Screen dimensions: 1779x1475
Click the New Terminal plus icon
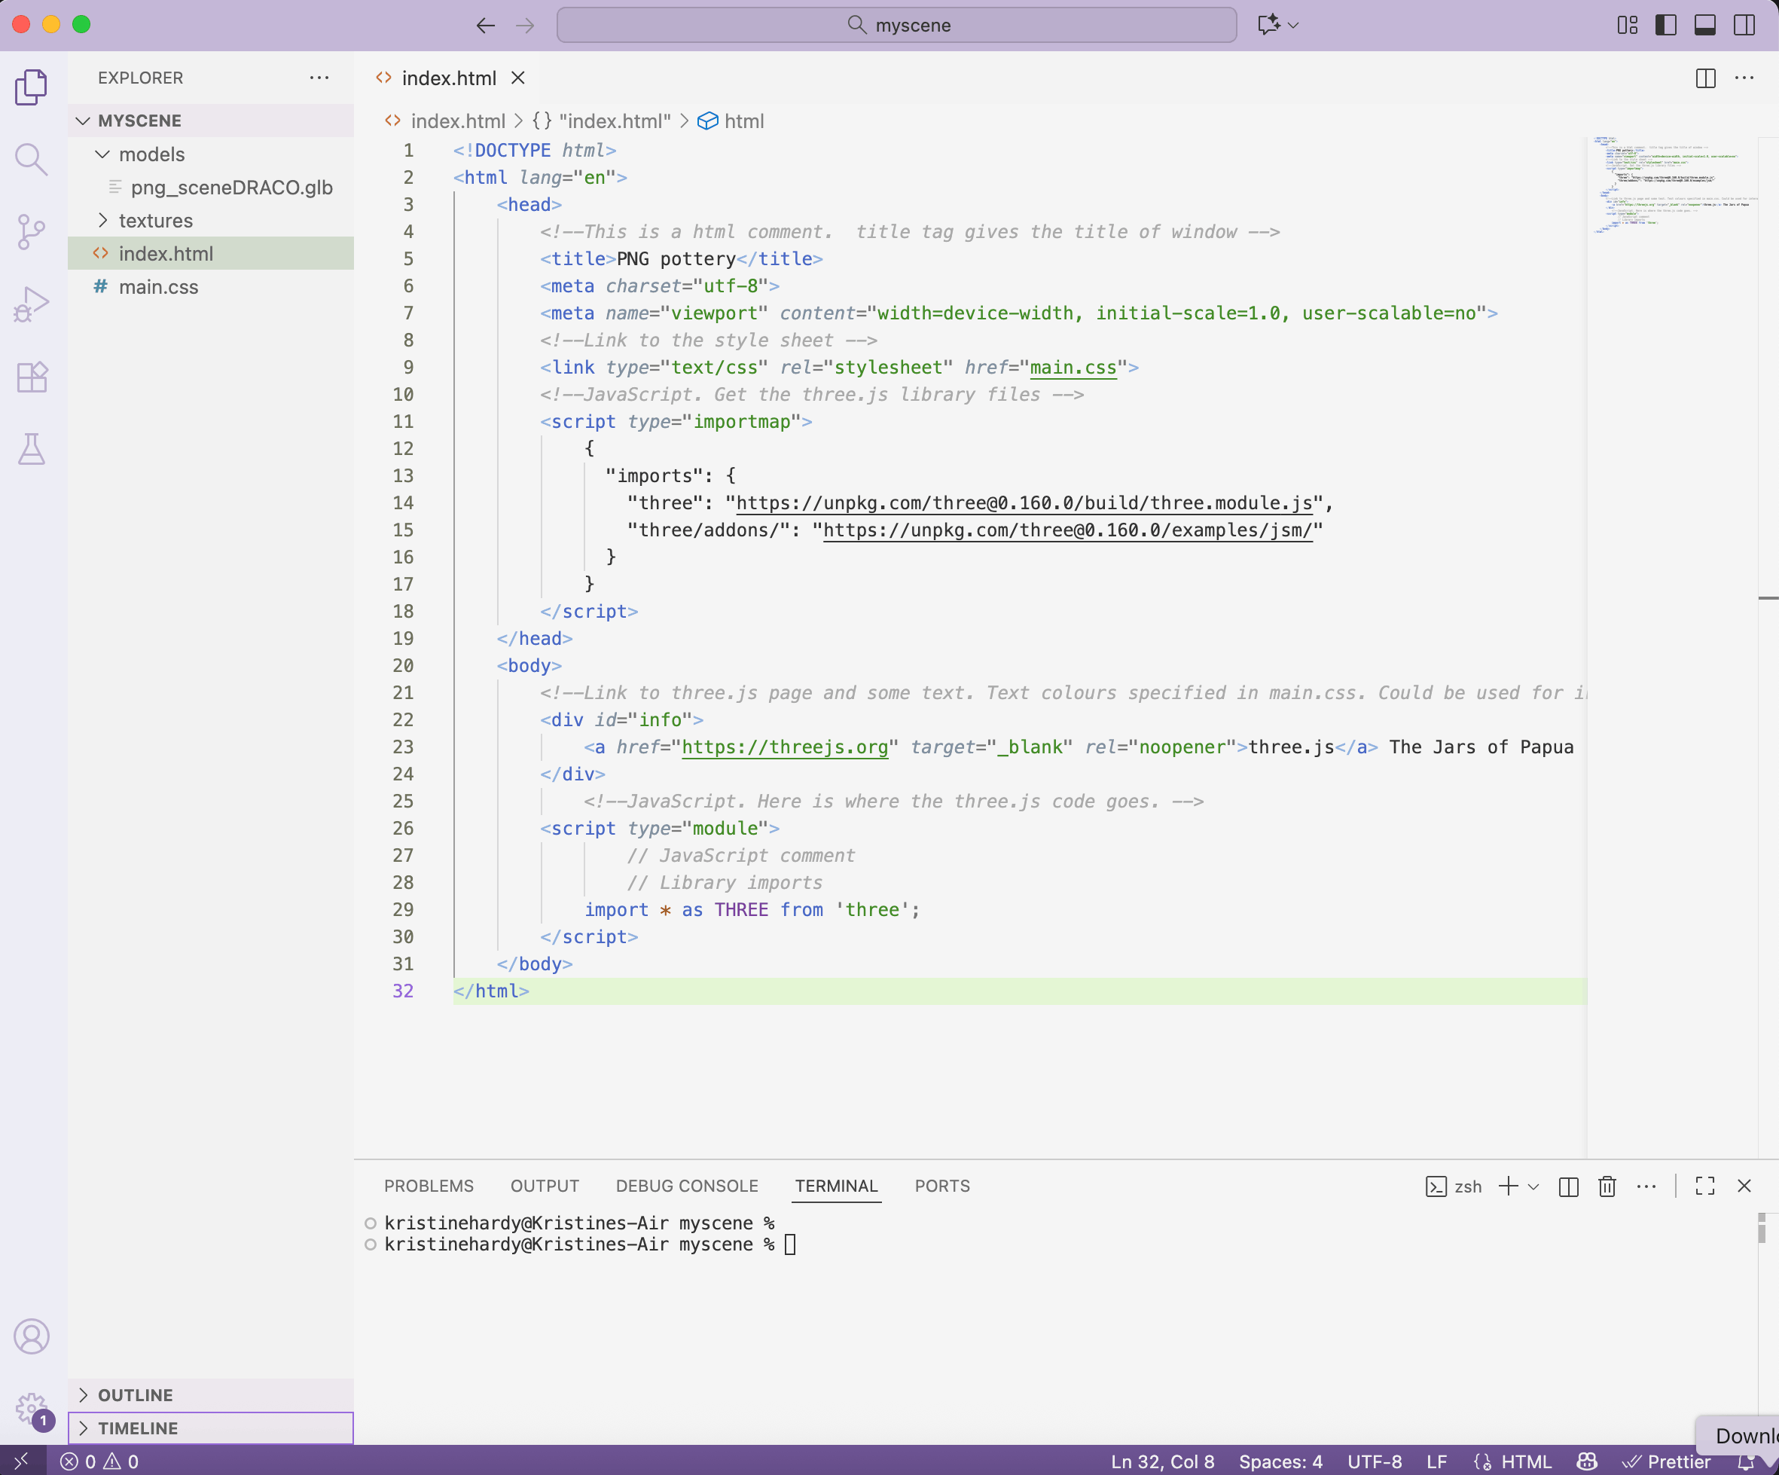1508,1186
